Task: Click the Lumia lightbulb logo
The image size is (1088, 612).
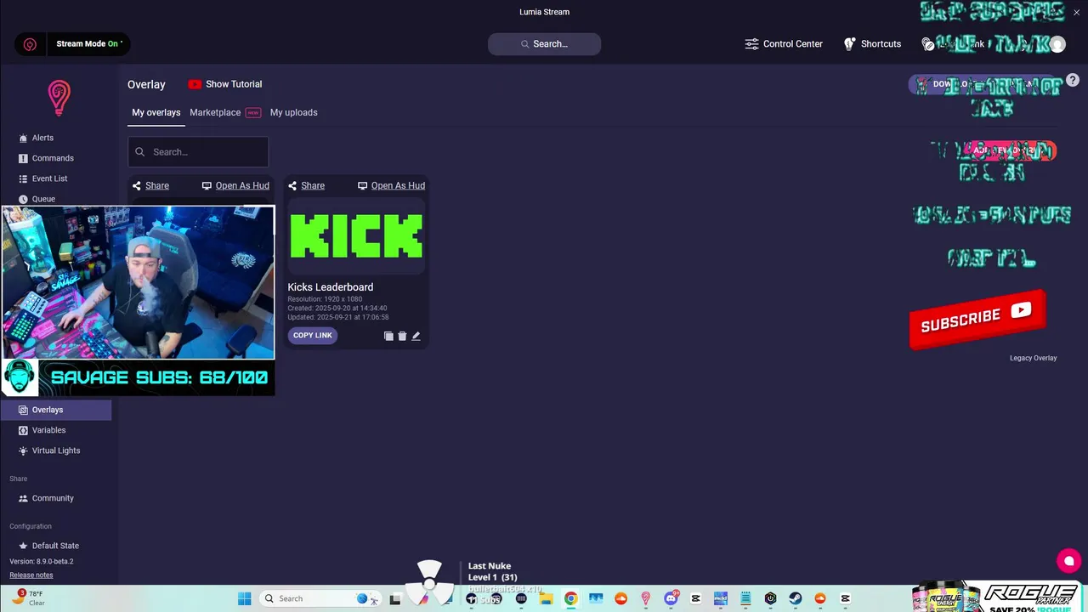Action: [x=59, y=98]
